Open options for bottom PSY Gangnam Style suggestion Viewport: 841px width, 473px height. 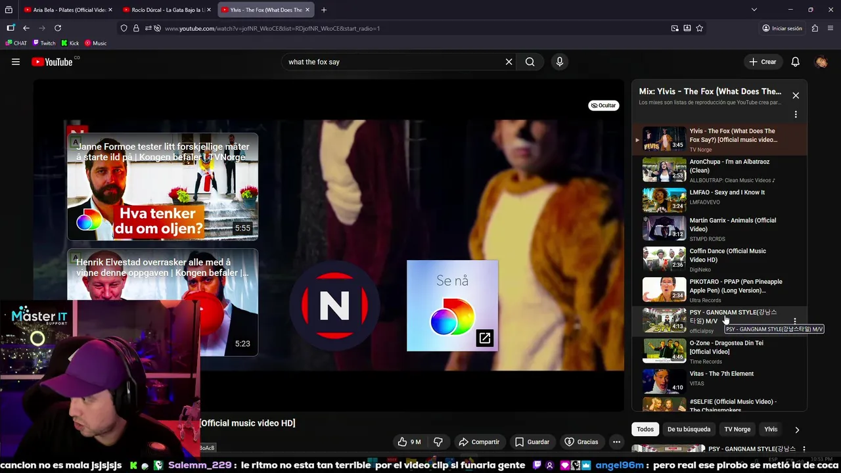click(x=804, y=449)
